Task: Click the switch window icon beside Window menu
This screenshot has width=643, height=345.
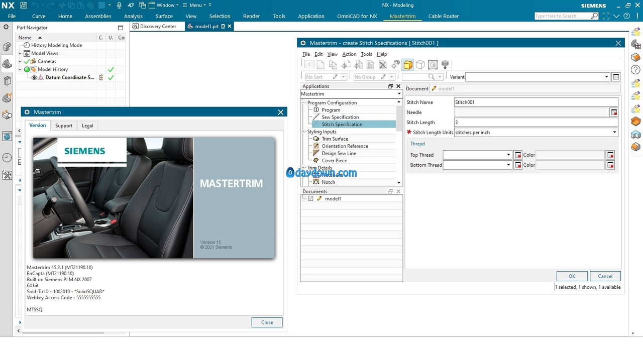Action: point(143,5)
